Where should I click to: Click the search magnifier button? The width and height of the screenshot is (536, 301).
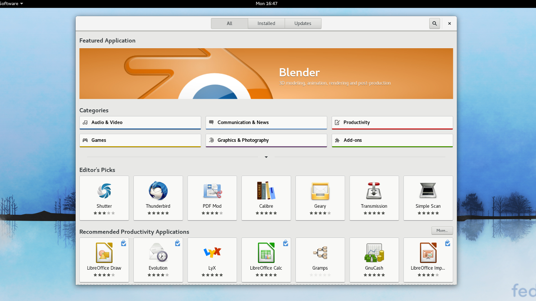(434, 24)
